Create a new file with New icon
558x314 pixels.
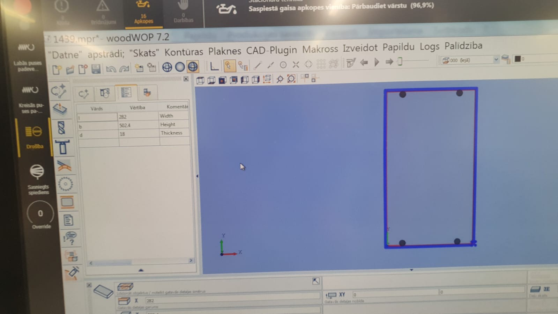(57, 70)
